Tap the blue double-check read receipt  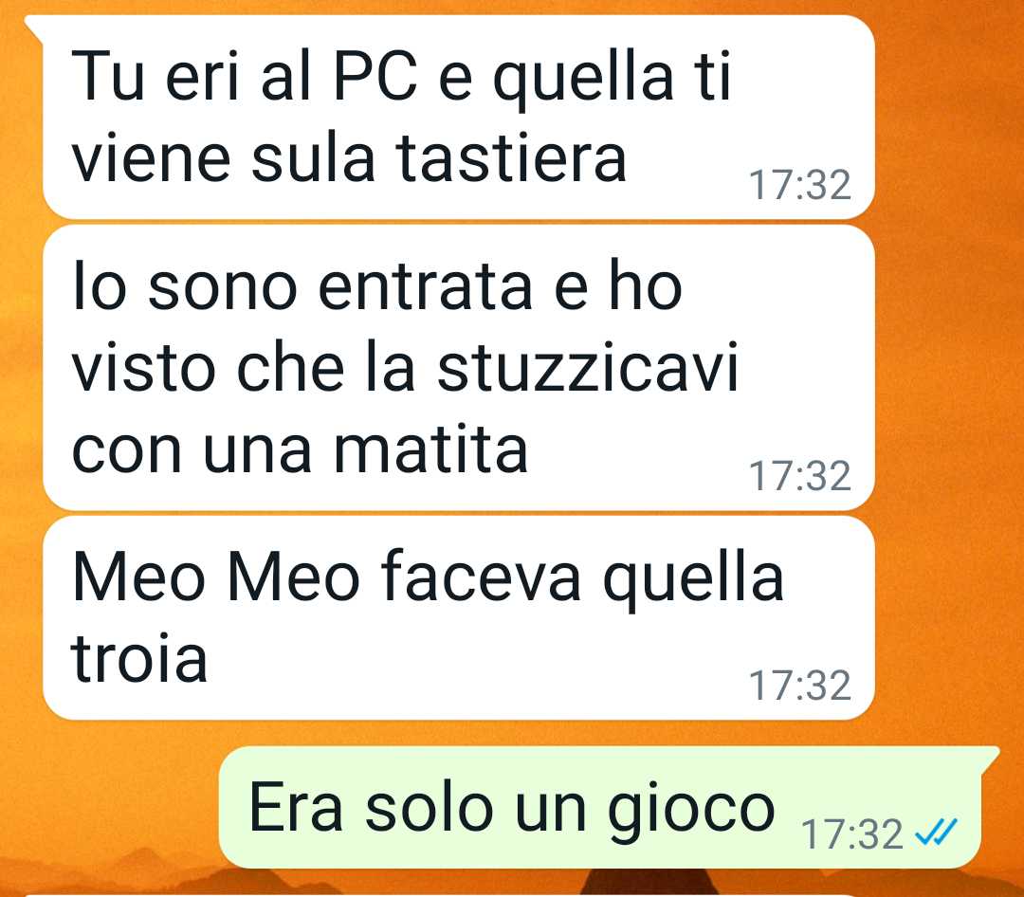point(936,833)
